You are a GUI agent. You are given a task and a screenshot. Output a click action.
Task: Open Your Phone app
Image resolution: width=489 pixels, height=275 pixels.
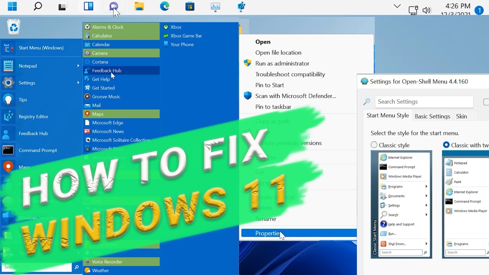click(179, 44)
